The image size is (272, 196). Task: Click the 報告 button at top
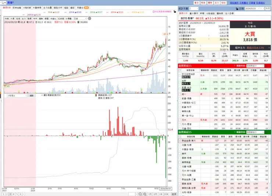coord(203,3)
